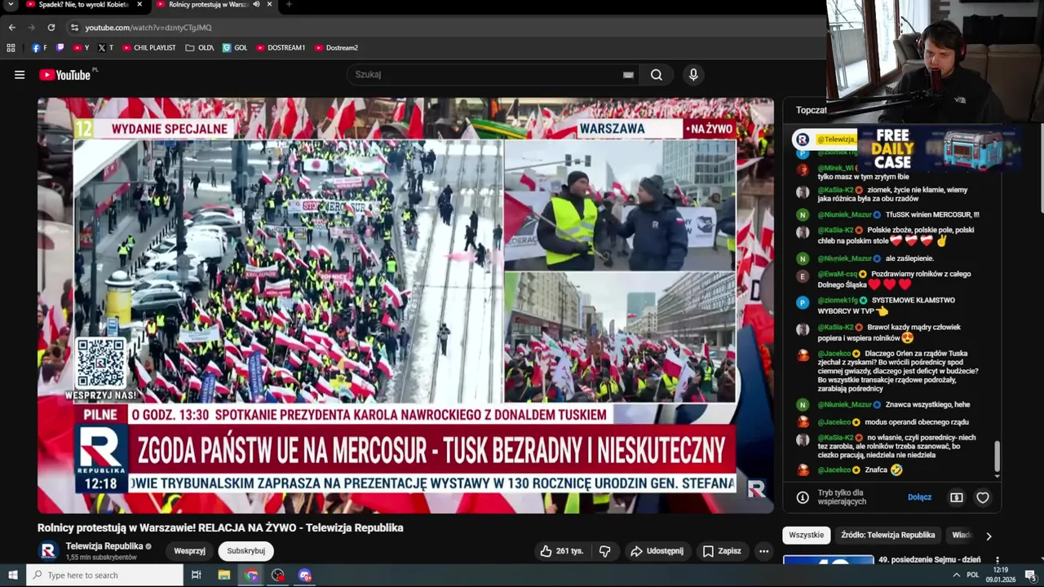This screenshot has width=1044, height=587.
Task: Open Task View on the taskbar
Action: (197, 575)
